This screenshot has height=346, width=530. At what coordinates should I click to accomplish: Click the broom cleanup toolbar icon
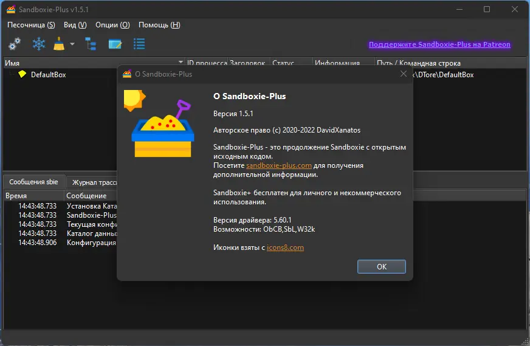pyautogui.click(x=59, y=44)
